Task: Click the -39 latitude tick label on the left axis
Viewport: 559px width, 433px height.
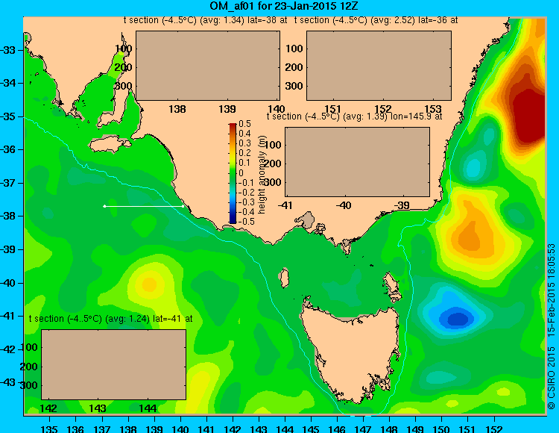Action: coord(8,249)
